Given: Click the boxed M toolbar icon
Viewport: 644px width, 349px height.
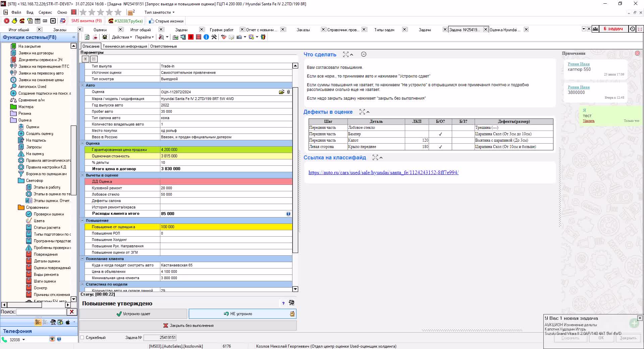Looking at the screenshot, I should 53,21.
